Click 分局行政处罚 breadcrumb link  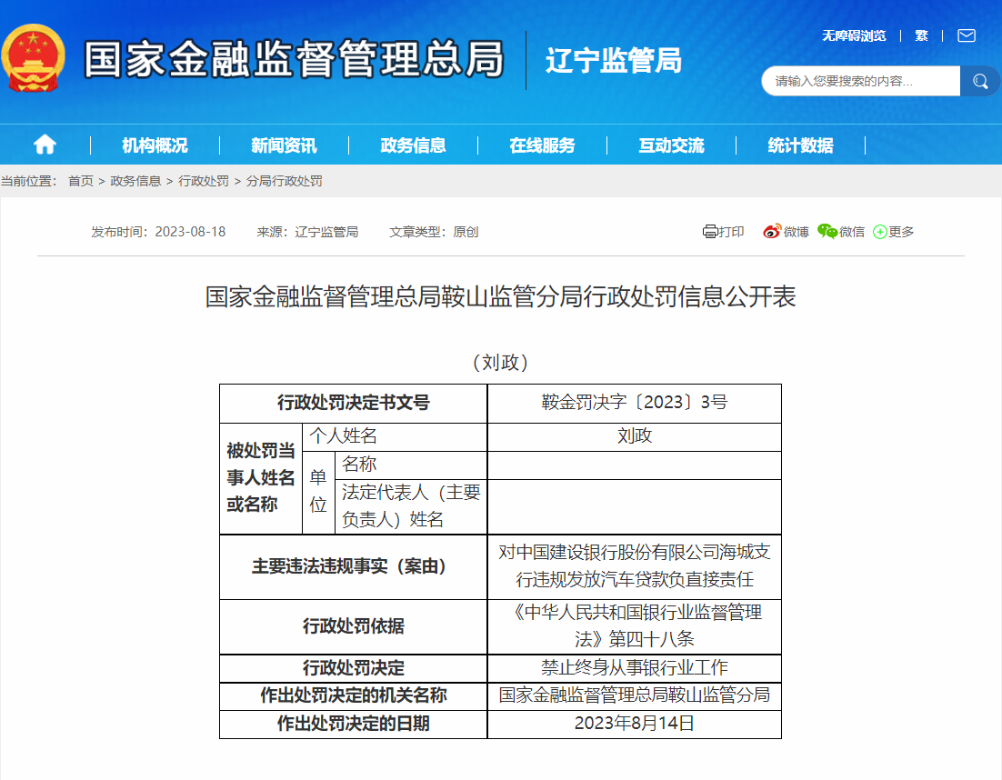click(284, 181)
